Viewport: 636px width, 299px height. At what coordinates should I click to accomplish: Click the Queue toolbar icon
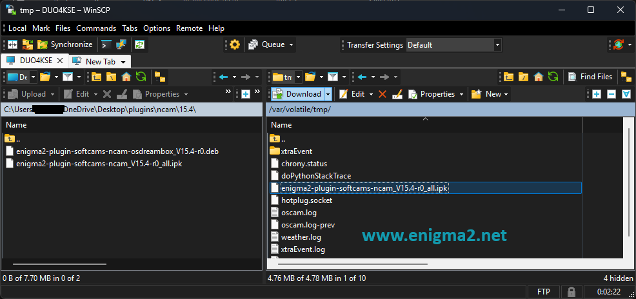coord(267,44)
